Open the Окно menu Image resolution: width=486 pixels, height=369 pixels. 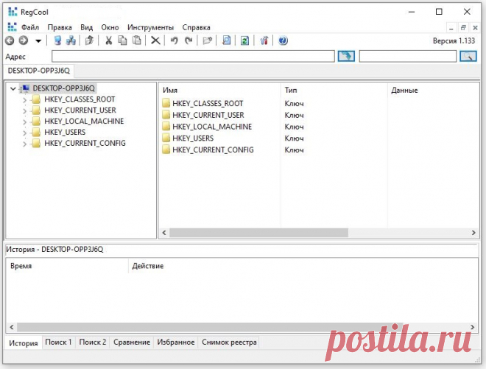click(x=110, y=27)
